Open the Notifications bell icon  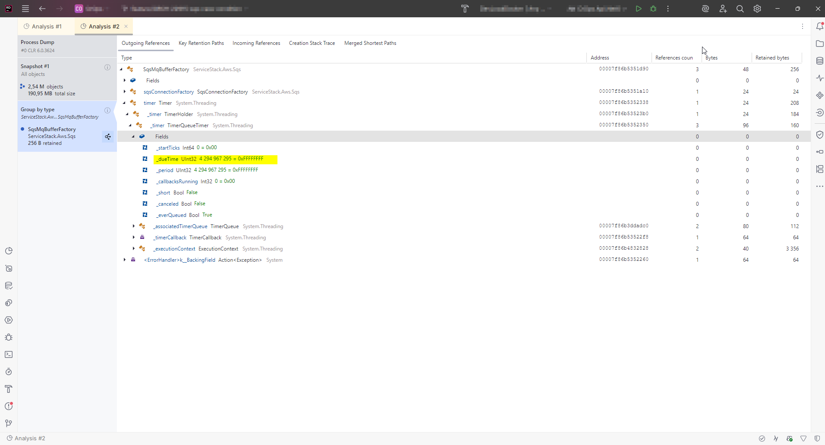tap(819, 26)
